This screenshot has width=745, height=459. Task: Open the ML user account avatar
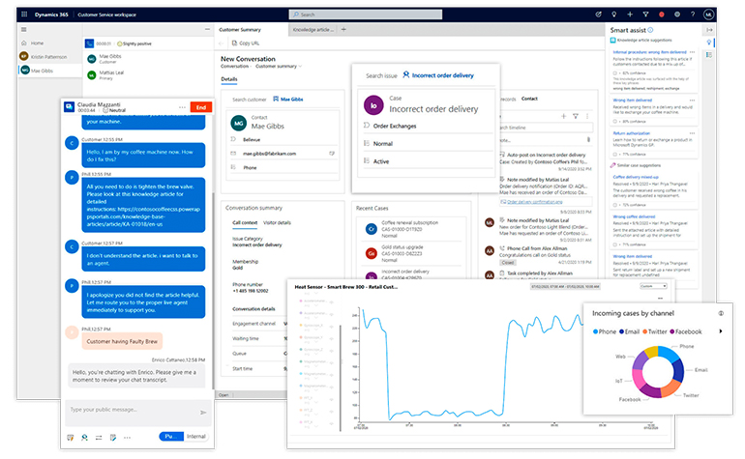[x=708, y=14]
